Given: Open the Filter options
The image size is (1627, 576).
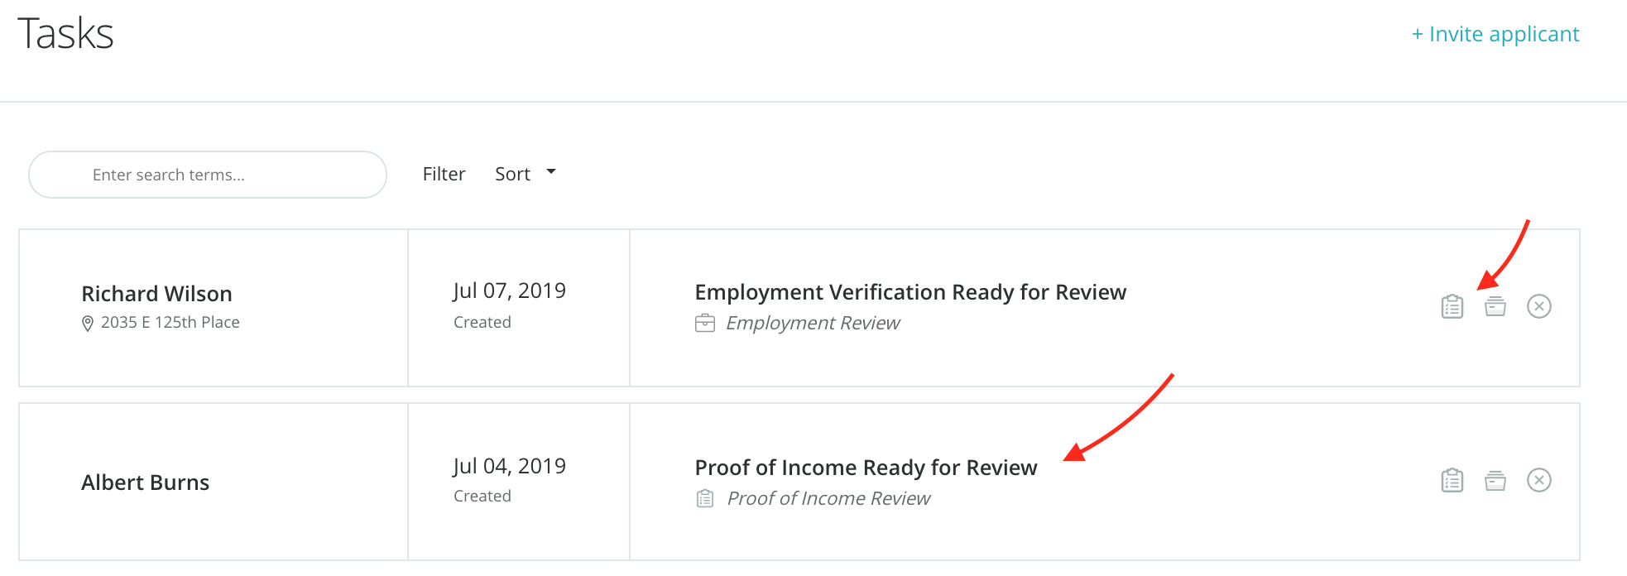Looking at the screenshot, I should click(x=444, y=174).
